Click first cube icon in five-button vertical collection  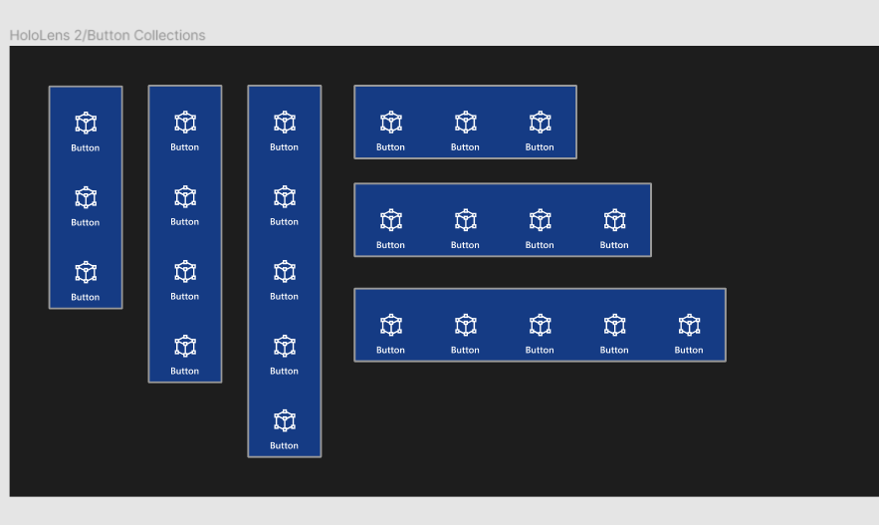[285, 123]
